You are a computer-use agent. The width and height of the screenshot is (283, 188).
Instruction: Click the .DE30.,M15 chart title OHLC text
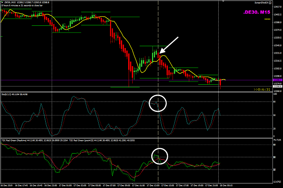point(26,3)
